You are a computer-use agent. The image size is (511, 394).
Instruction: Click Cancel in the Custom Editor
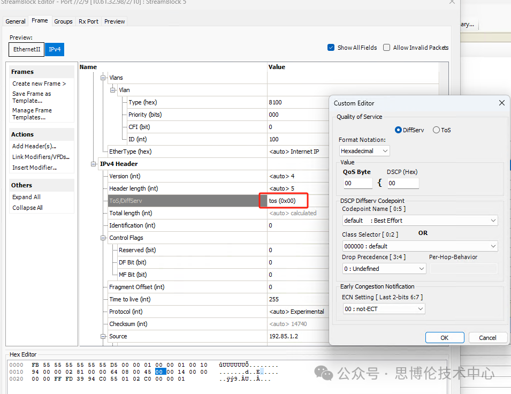487,338
